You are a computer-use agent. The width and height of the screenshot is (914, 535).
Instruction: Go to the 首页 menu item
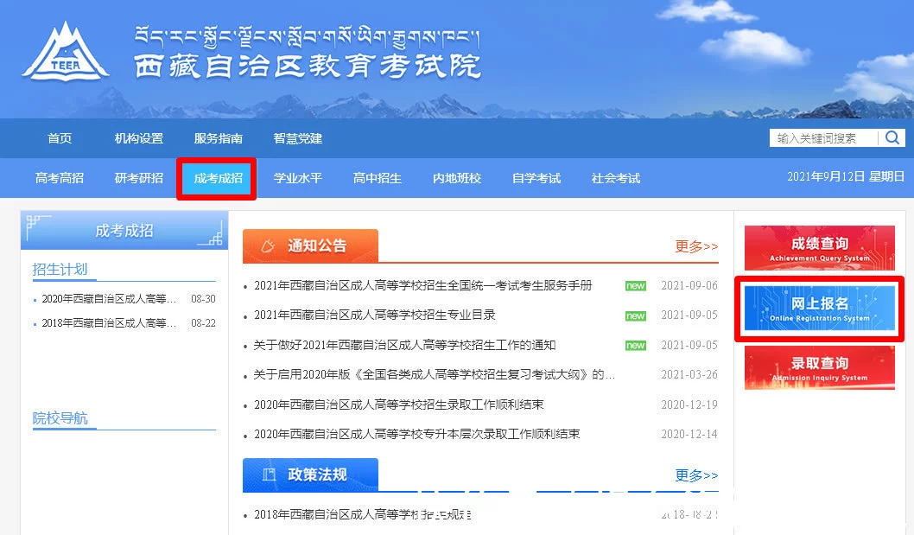click(x=60, y=138)
